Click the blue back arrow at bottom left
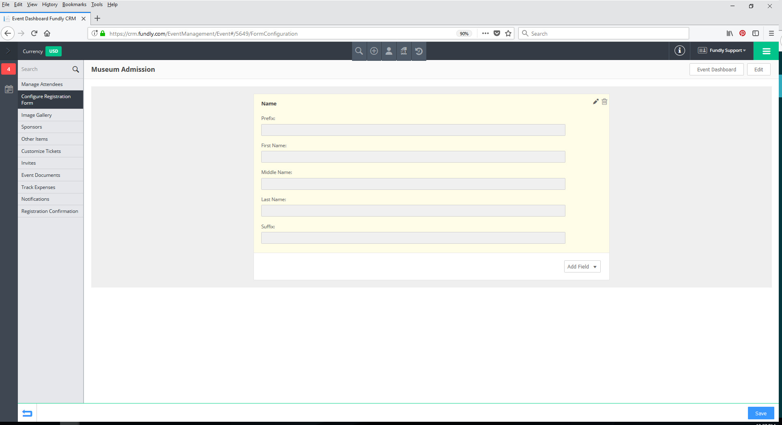The image size is (782, 425). (x=27, y=413)
